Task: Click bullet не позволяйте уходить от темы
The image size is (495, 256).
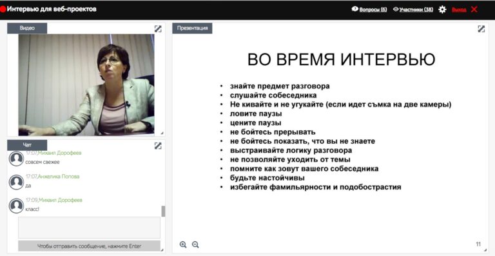Action: [x=290, y=159]
